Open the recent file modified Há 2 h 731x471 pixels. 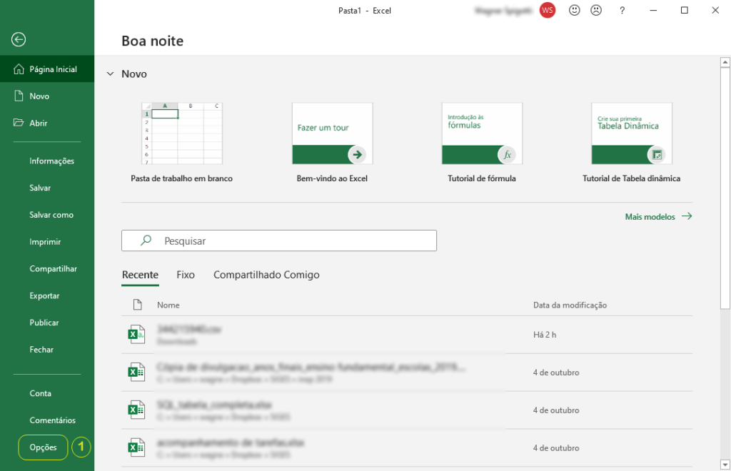[x=406, y=335]
